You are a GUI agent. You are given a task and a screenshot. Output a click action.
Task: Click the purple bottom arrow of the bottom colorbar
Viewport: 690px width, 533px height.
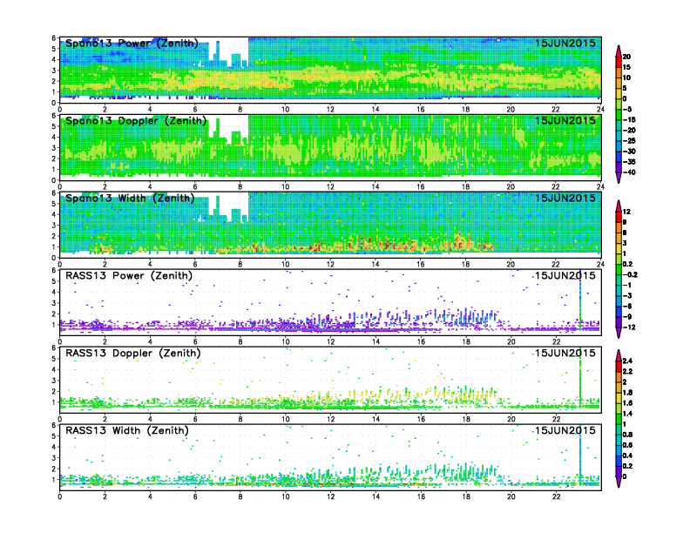click(x=619, y=482)
